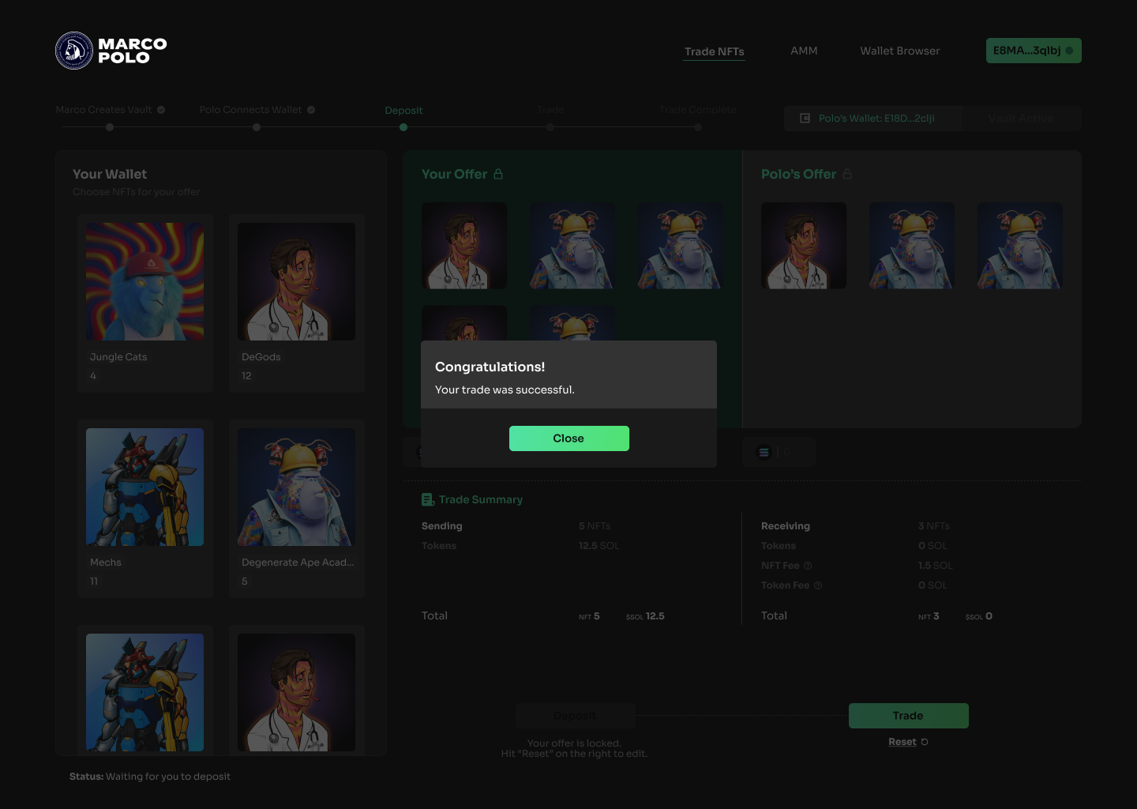Click the wallet icon next to Polo's Wallet address
The image size is (1137, 809).
pos(805,118)
